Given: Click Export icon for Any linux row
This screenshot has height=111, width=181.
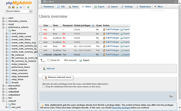Looking at the screenshot, I should coord(122,34).
